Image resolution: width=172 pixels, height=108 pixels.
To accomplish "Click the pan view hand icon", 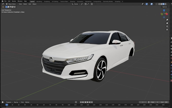I will 167,23.
